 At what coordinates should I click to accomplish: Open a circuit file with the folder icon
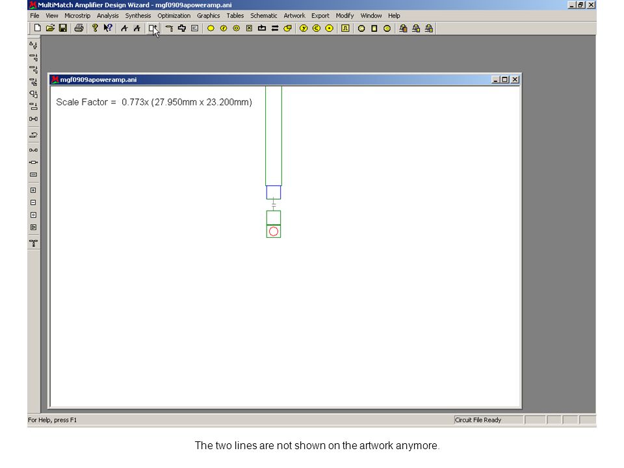tap(50, 28)
